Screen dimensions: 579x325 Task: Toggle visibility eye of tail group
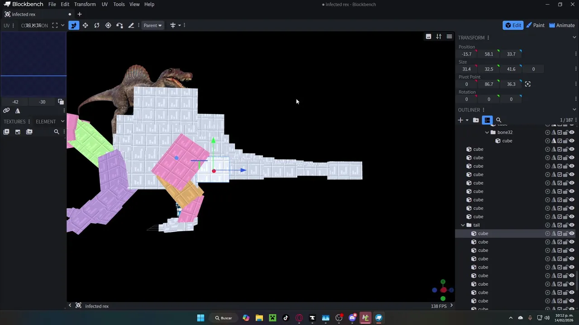pyautogui.click(x=572, y=225)
